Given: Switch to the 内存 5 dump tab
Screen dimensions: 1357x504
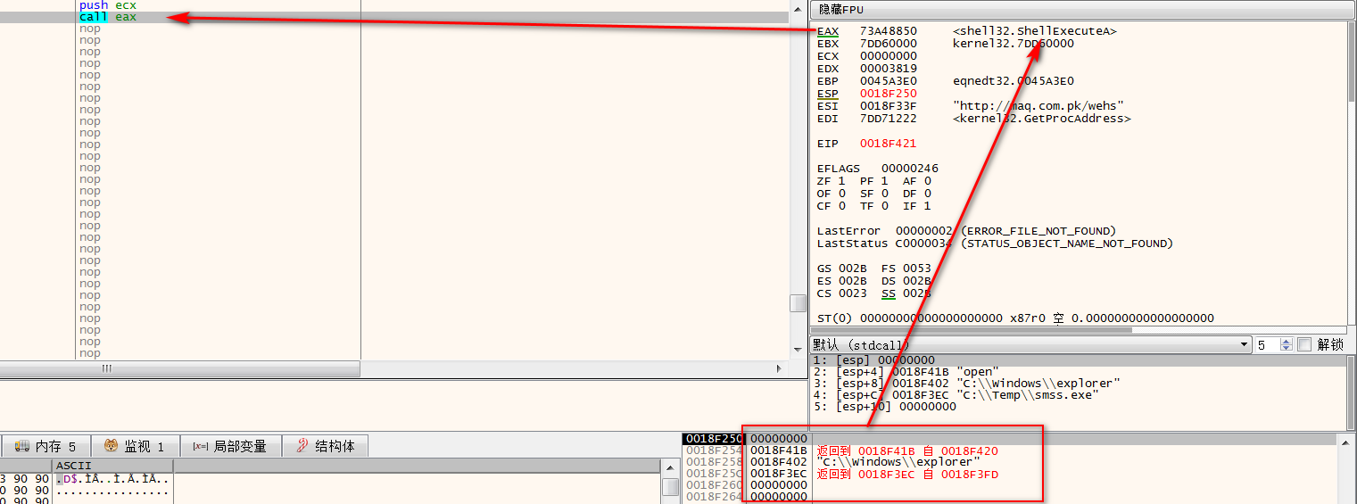Looking at the screenshot, I should (x=46, y=446).
